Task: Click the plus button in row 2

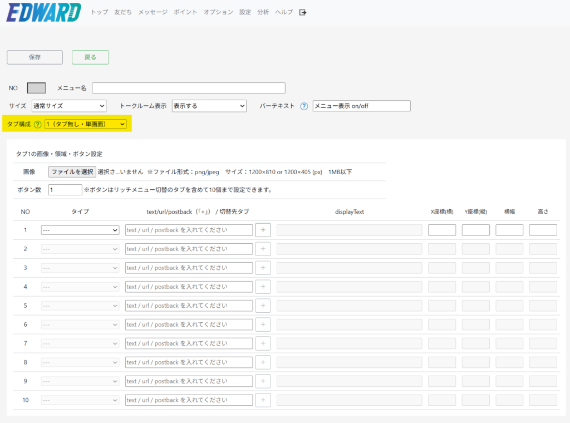Action: (x=263, y=249)
